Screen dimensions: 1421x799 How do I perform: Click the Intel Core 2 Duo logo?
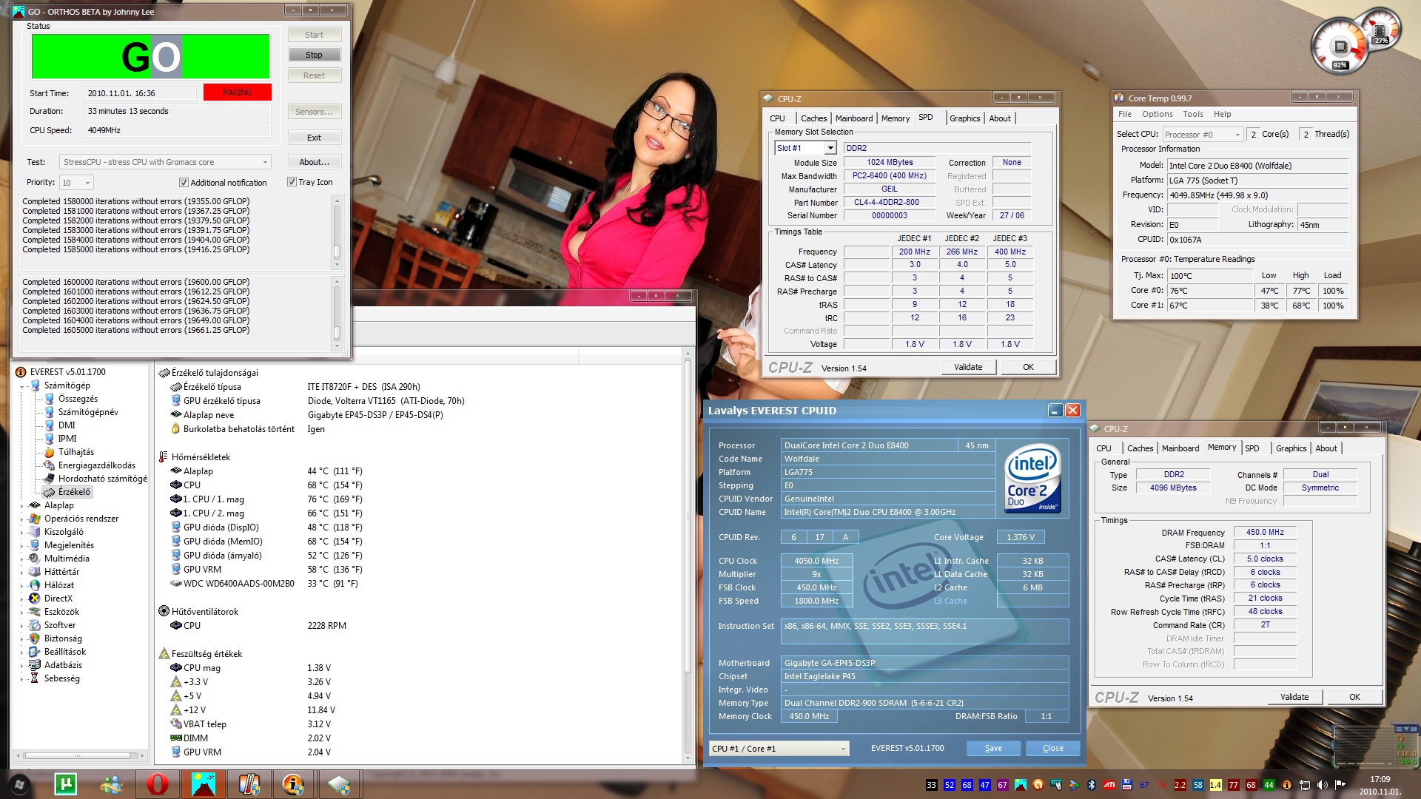click(x=1033, y=477)
